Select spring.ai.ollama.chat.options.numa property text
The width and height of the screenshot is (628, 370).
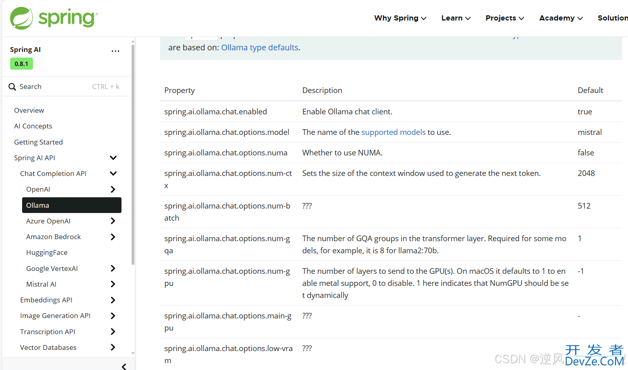tap(226, 153)
